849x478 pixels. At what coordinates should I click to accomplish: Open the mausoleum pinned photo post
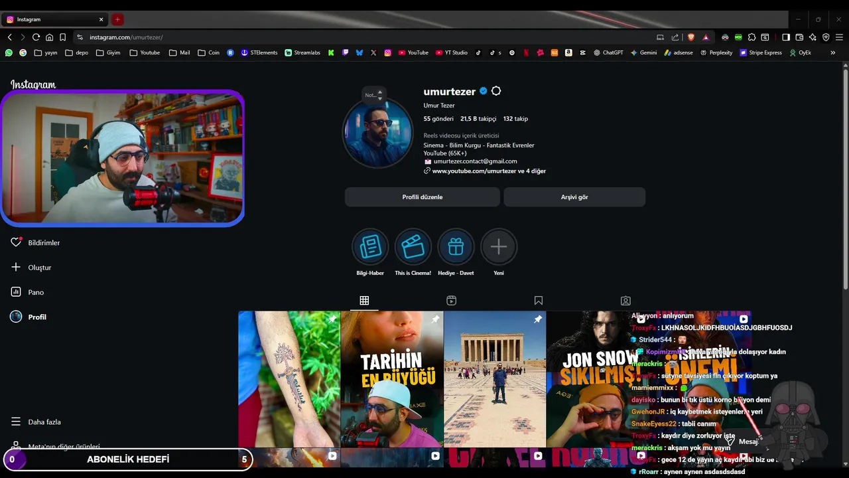pyautogui.click(x=495, y=379)
